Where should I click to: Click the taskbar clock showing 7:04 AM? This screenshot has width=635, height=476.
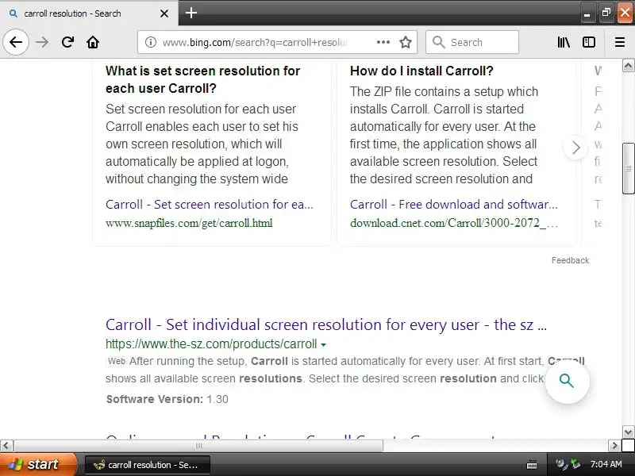click(606, 464)
